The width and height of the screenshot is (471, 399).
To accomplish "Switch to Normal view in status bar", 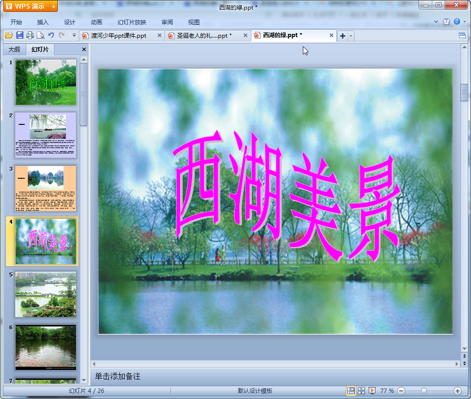I will click(351, 390).
